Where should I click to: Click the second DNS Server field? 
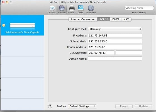(x=129, y=53)
